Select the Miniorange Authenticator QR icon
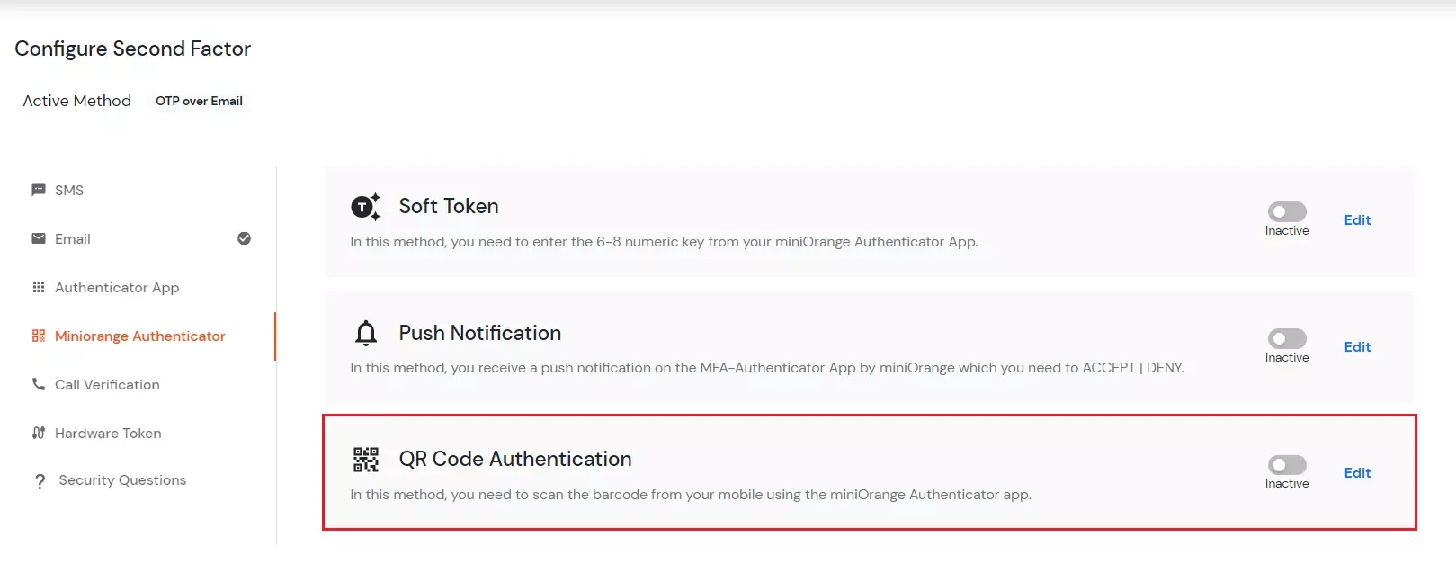The width and height of the screenshot is (1456, 573). click(x=38, y=336)
